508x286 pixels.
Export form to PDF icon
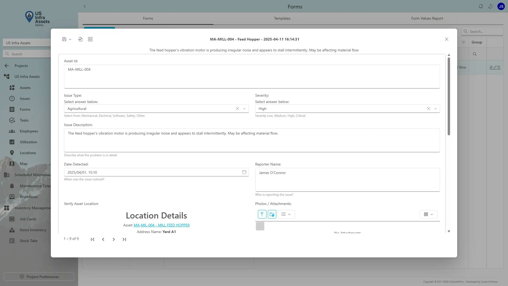click(80, 39)
